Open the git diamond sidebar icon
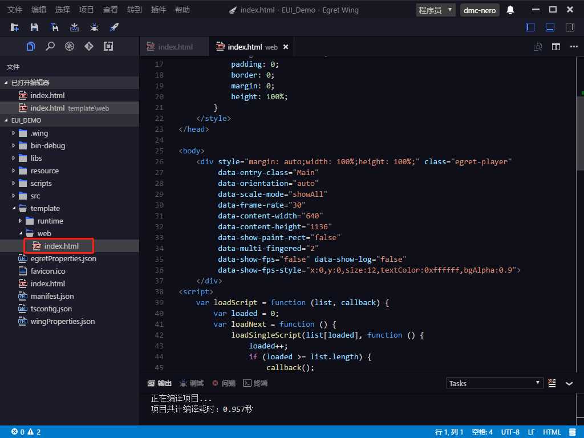Screen dimensions: 584x438 point(88,46)
